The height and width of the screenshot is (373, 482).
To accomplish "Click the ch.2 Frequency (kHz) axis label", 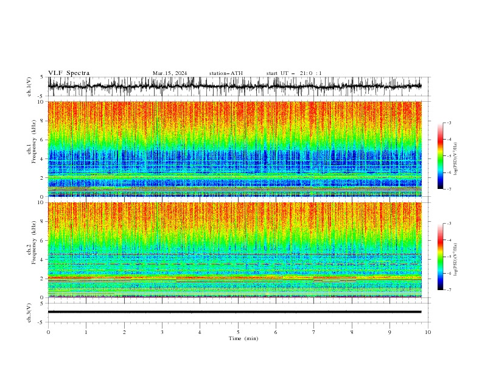I will coord(32,243).
